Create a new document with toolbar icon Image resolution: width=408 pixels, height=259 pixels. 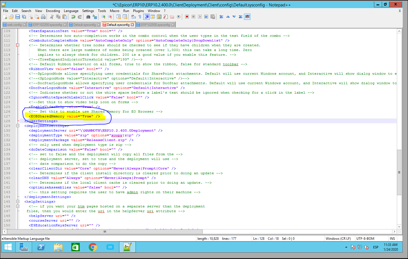5,17
